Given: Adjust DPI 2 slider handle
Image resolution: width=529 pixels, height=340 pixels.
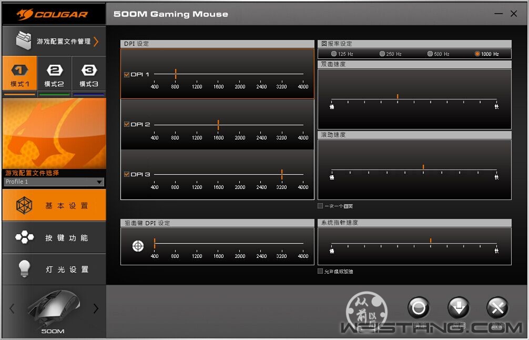Looking at the screenshot, I should 218,125.
